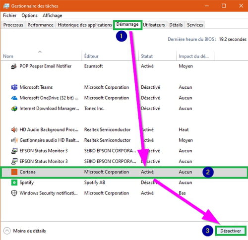Image resolution: width=248 pixels, height=240 pixels.
Task: Open Historique des applications tab
Action: tap(85, 25)
